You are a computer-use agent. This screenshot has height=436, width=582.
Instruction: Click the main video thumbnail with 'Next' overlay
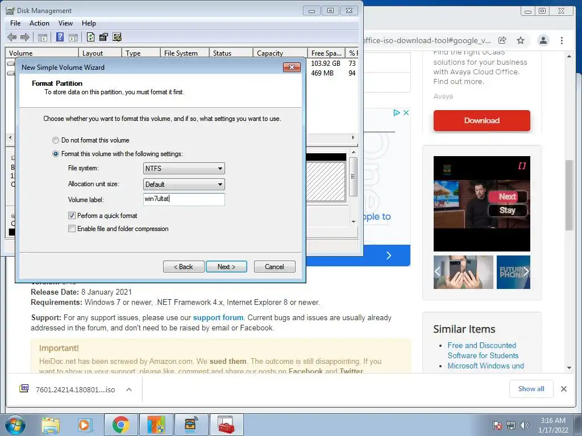[482, 204]
